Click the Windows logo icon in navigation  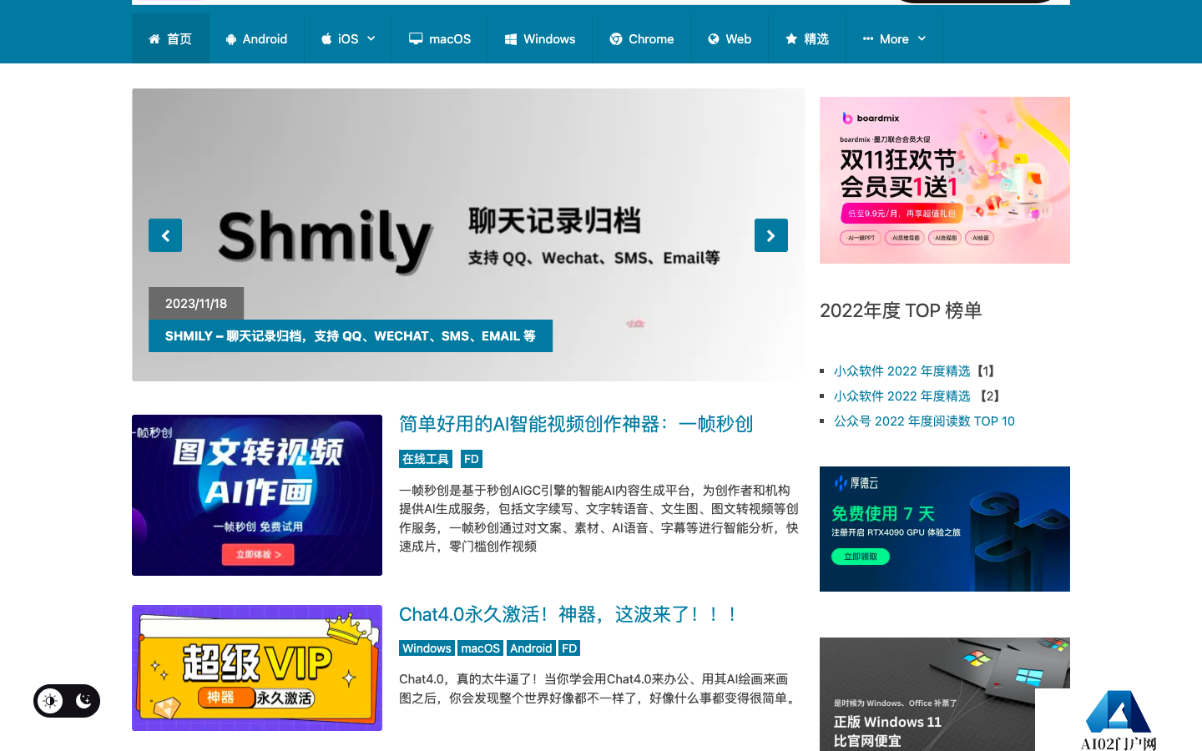511,39
